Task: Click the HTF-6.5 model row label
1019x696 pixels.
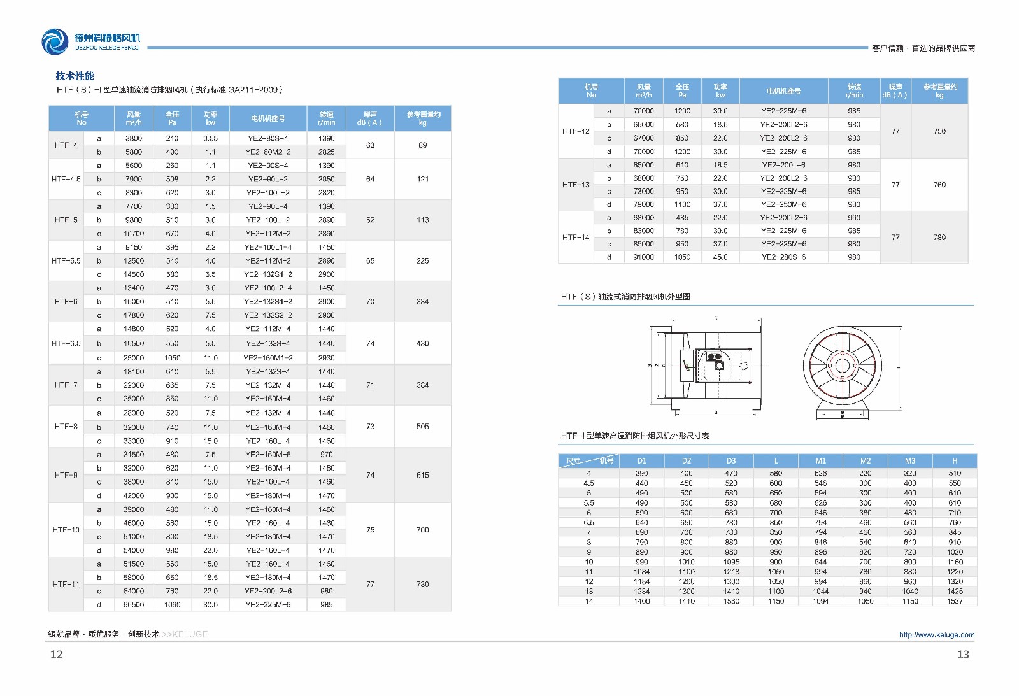Action: tap(66, 343)
